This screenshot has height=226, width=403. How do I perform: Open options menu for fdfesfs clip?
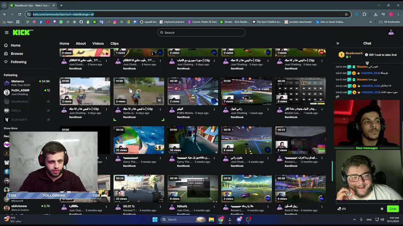pos(214,207)
